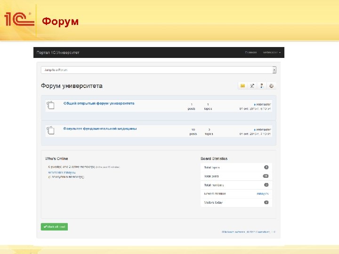Image resolution: width=339 pixels, height=254 pixels.
Task: Click the Total topics count badge
Action: click(x=266, y=167)
